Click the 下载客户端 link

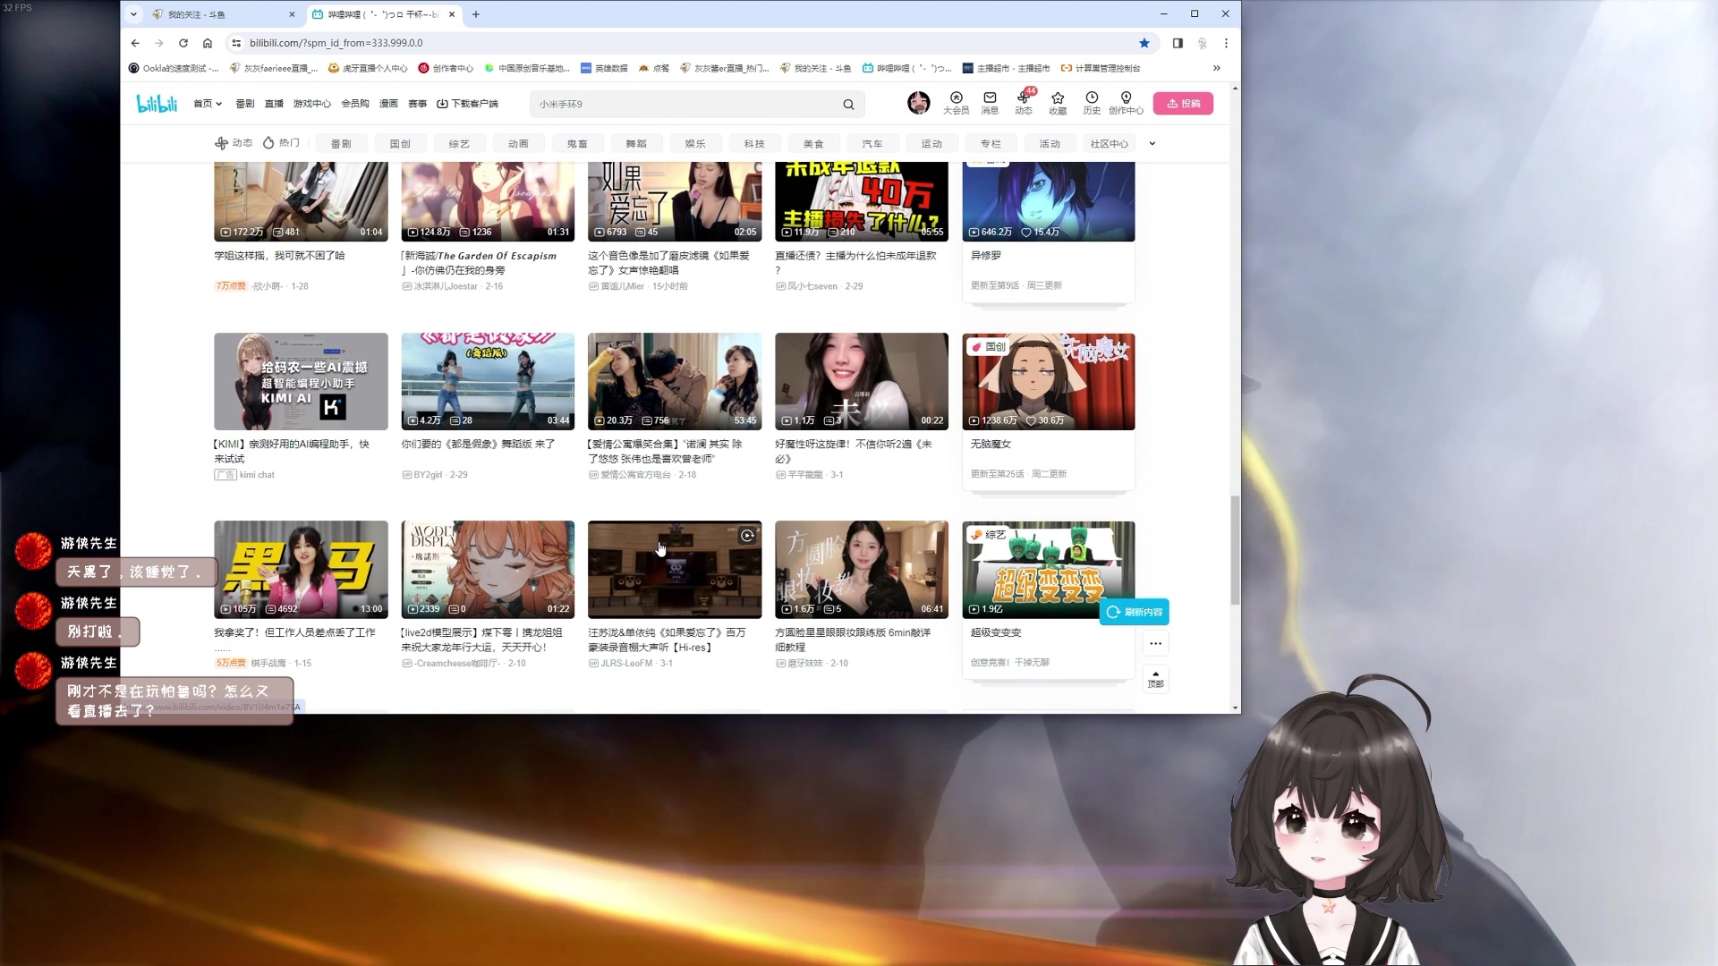(467, 104)
